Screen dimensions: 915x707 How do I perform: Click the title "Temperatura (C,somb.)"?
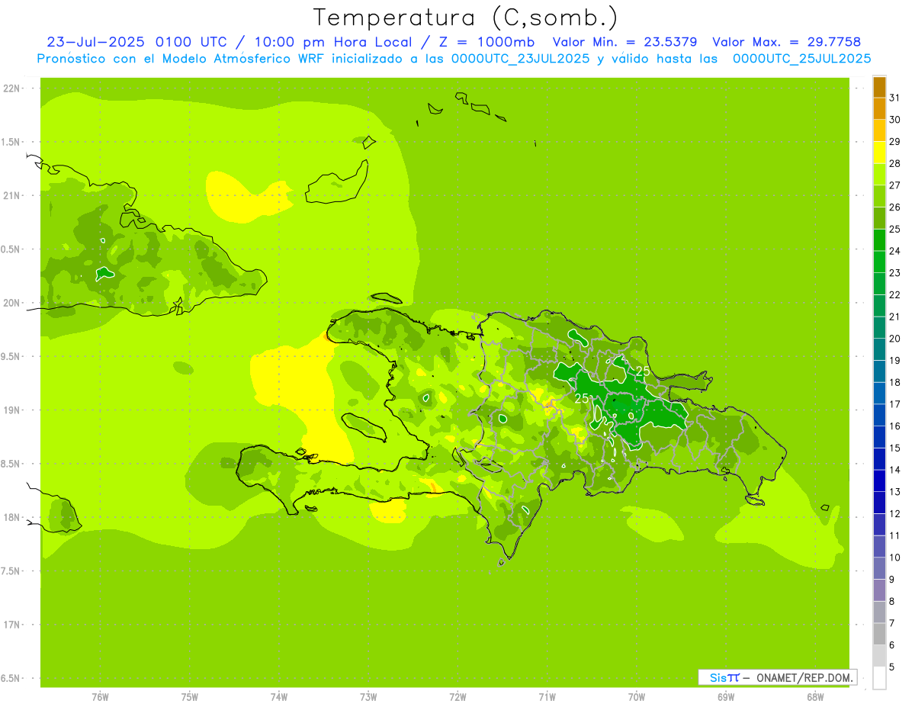(x=466, y=18)
